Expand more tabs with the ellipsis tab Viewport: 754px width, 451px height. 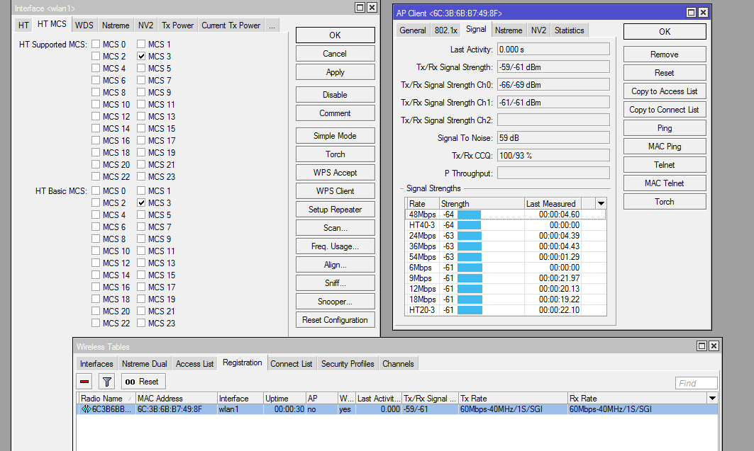272,25
